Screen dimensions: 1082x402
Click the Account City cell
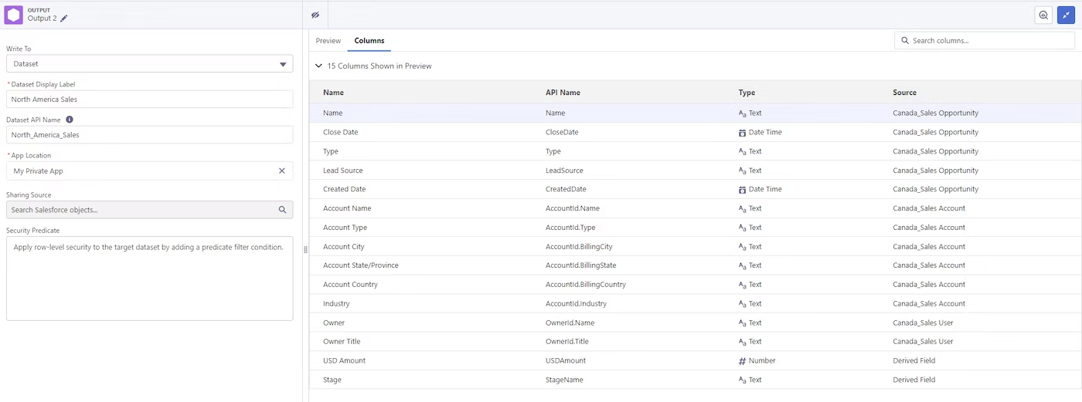point(343,247)
